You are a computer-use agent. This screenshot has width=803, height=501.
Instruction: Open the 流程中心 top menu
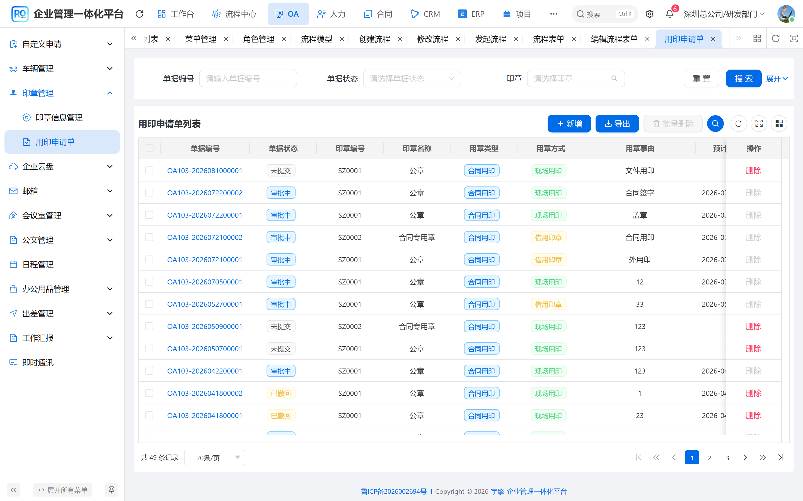[234, 14]
